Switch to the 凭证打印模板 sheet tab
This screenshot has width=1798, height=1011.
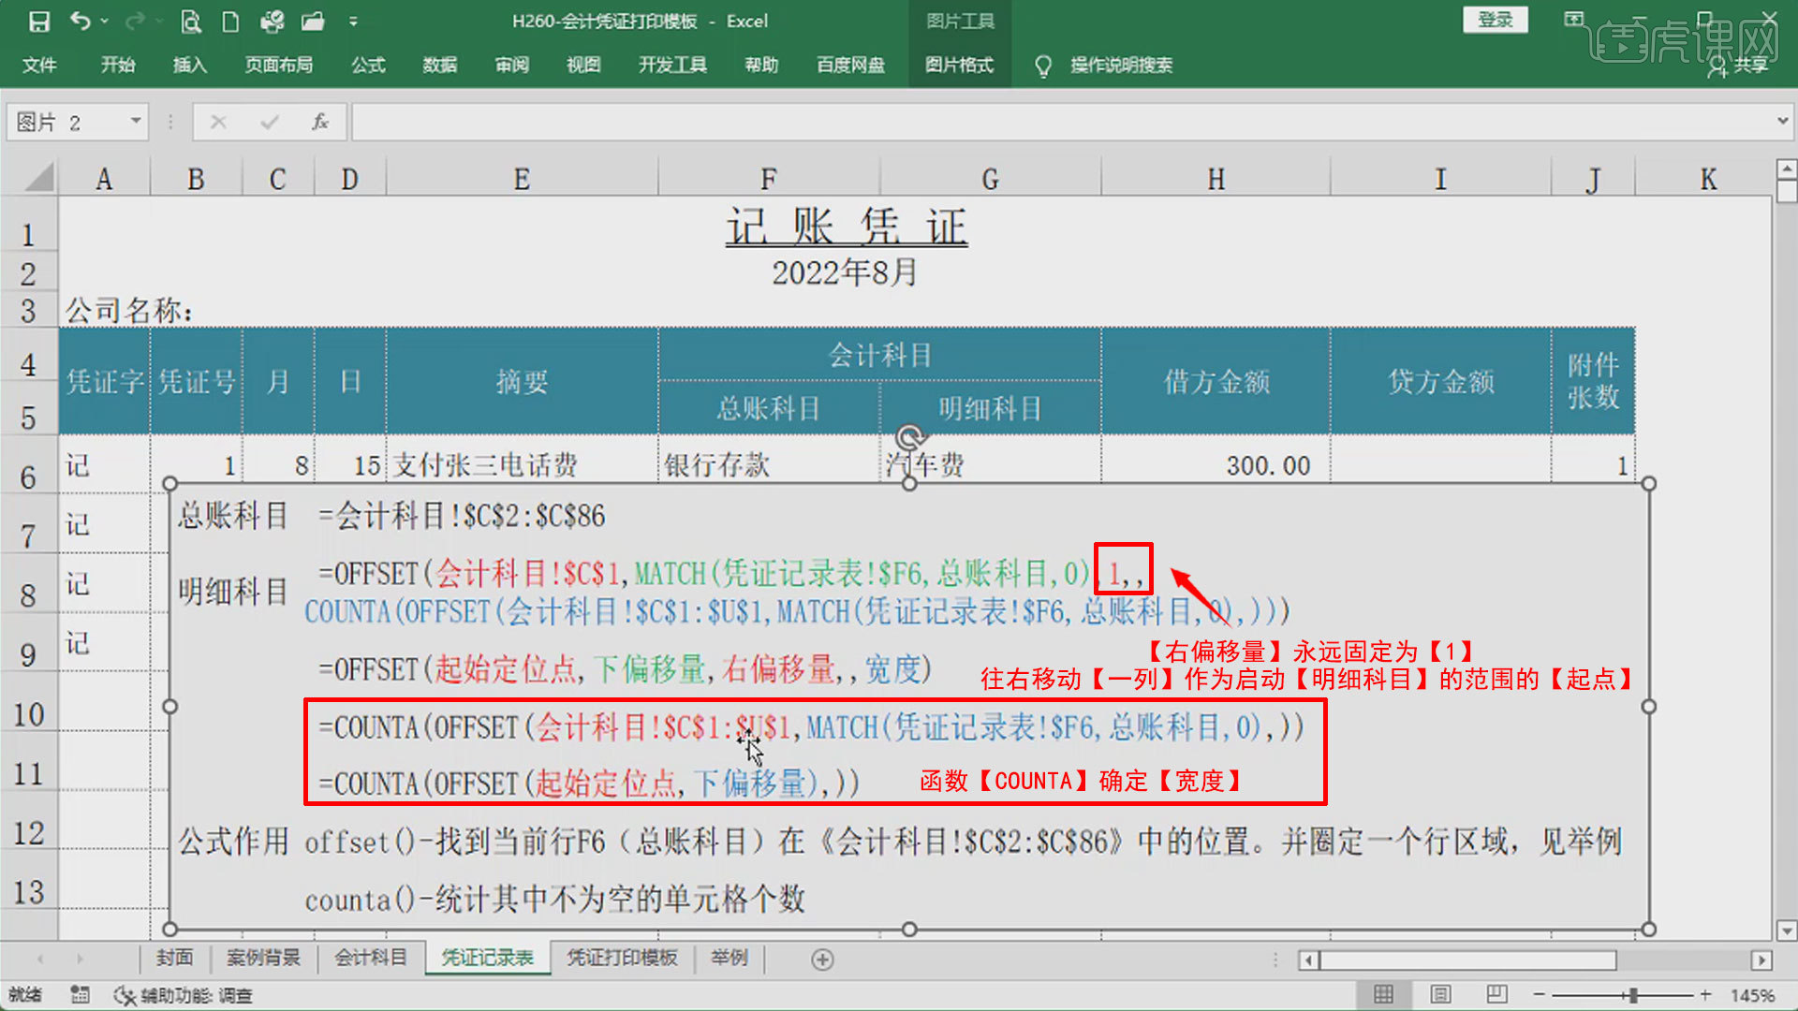coord(622,958)
